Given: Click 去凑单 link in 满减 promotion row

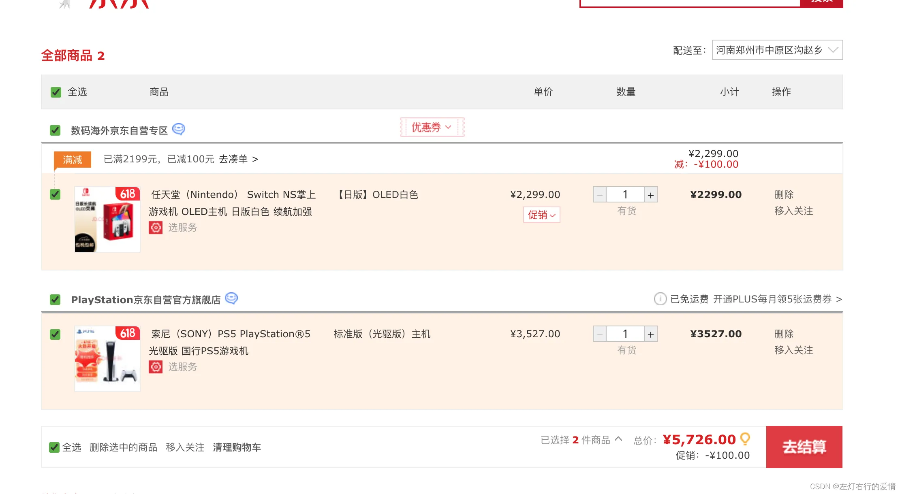Looking at the screenshot, I should [x=239, y=159].
